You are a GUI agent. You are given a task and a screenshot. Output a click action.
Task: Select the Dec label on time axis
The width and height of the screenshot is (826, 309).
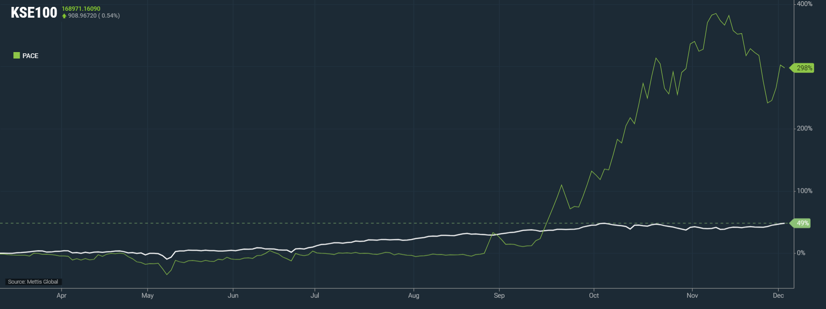[x=778, y=296]
